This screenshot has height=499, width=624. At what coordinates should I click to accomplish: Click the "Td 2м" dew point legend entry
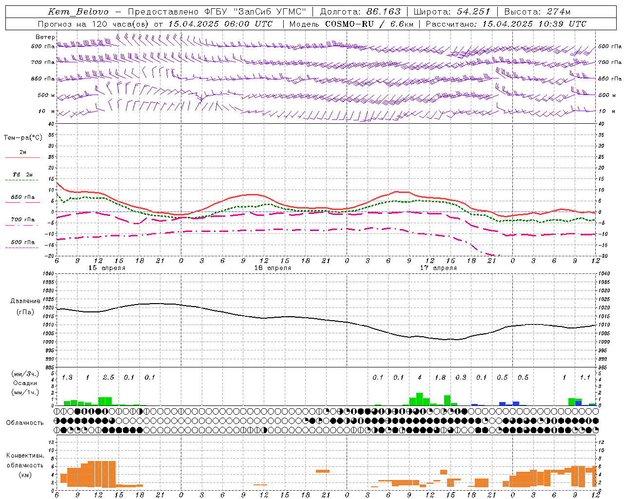(x=23, y=174)
